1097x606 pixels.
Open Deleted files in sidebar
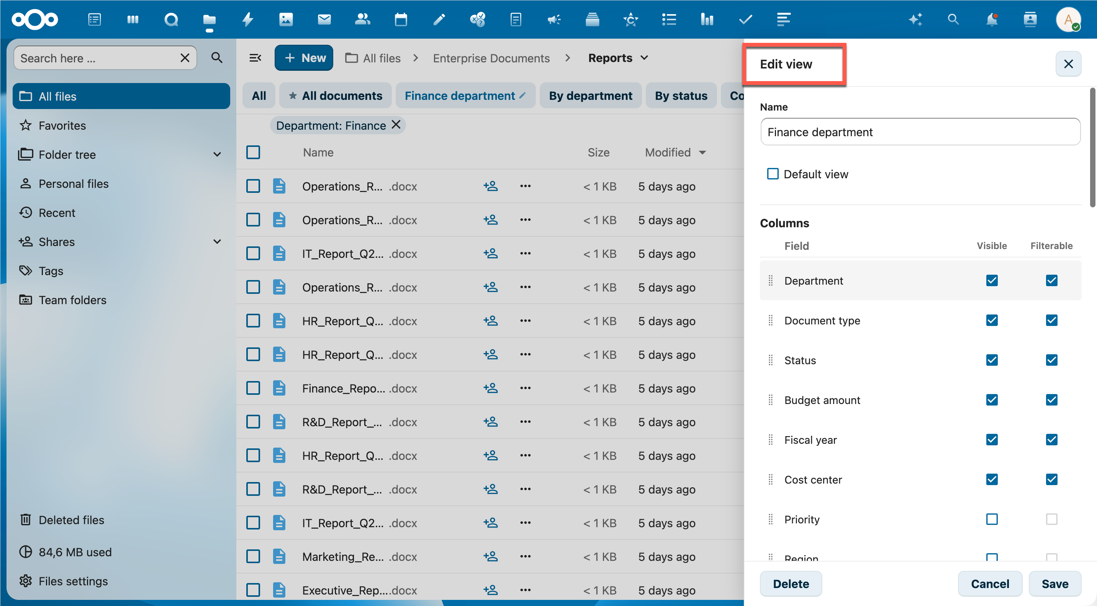click(x=121, y=520)
